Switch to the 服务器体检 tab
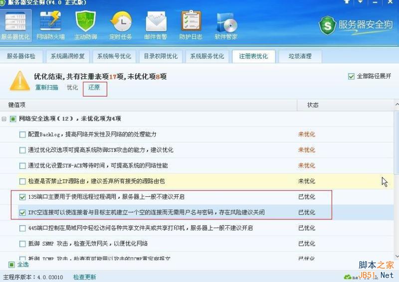Image resolution: width=399 pixels, height=282 pixels. click(21, 56)
